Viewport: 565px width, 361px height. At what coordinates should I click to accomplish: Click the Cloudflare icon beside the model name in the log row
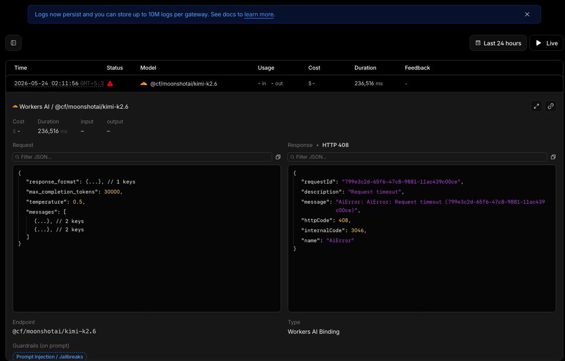(144, 83)
